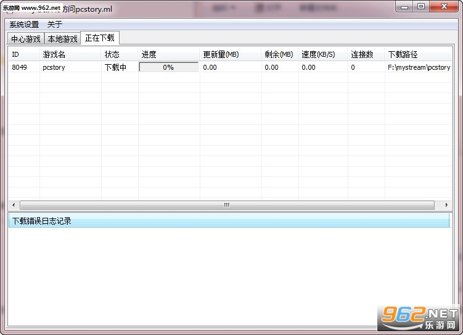Image resolution: width=463 pixels, height=335 pixels.
Task: Sort by the 状态 column header
Action: click(x=120, y=54)
